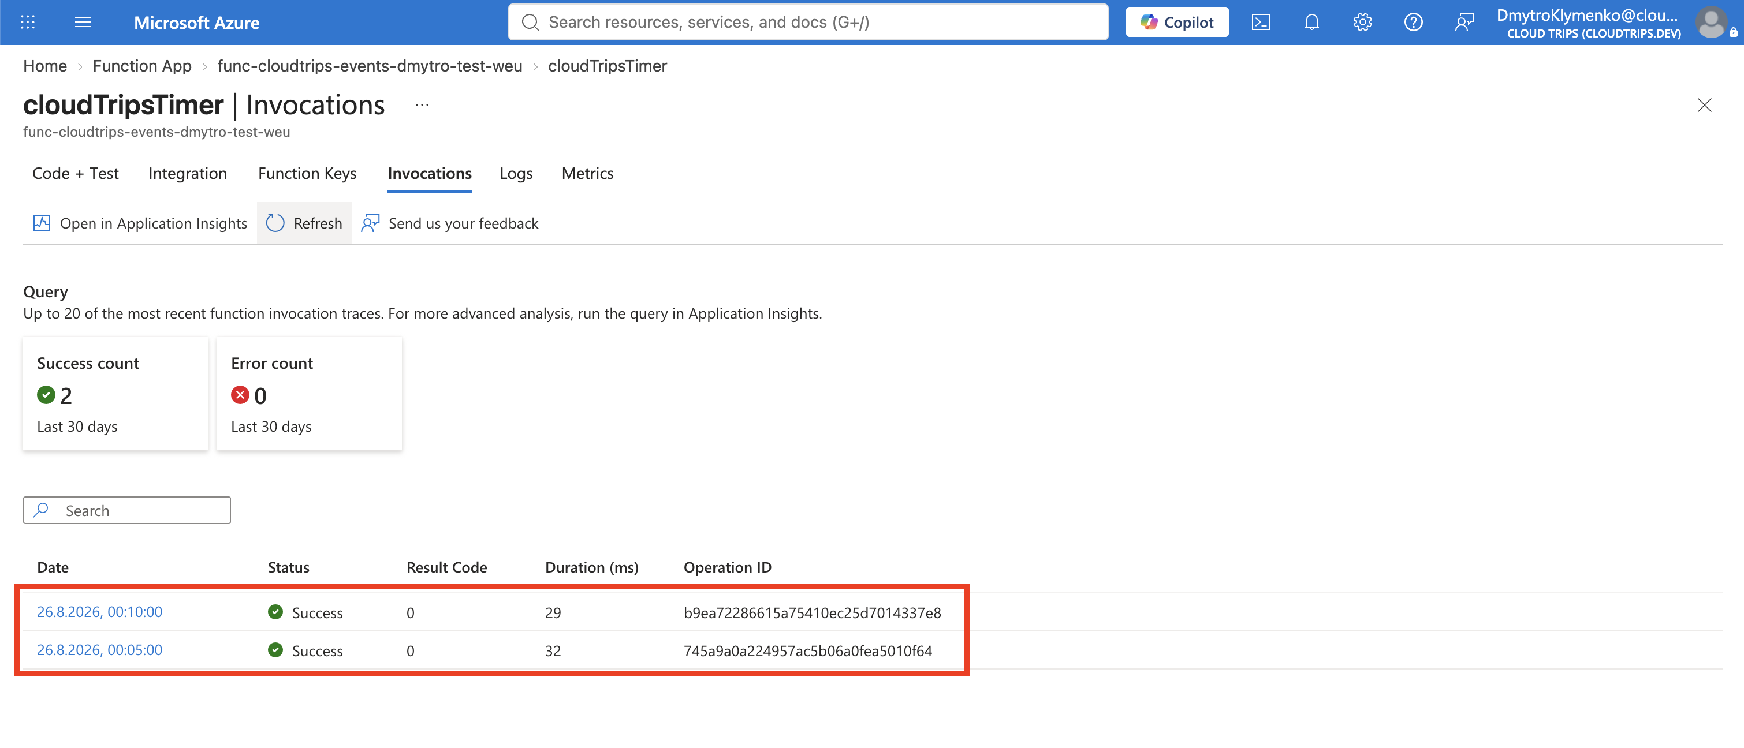Click operation ID b9ea72286615a75410ec25d7014337e8

(x=813, y=612)
